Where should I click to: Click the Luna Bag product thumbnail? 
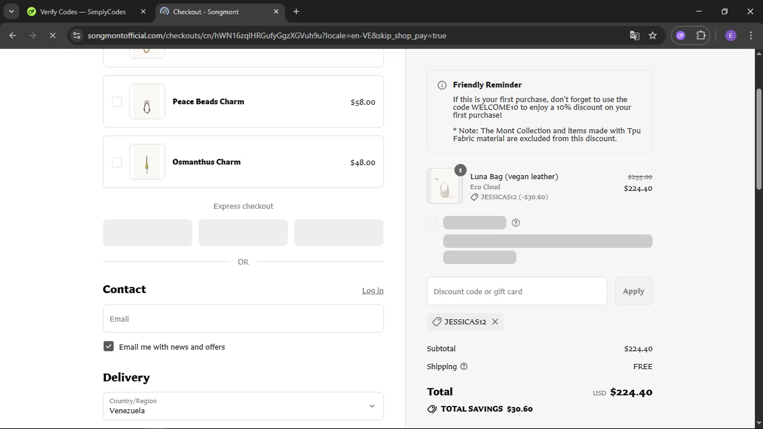click(445, 186)
